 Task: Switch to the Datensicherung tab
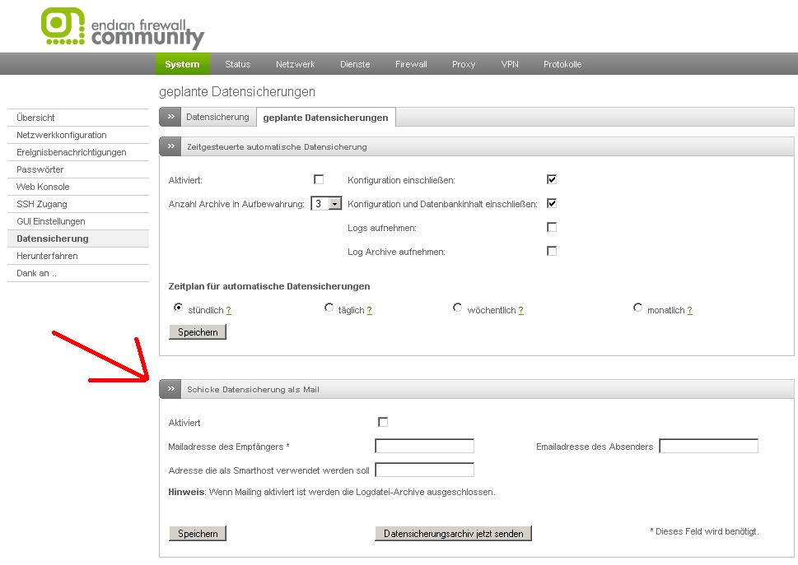coord(217,118)
